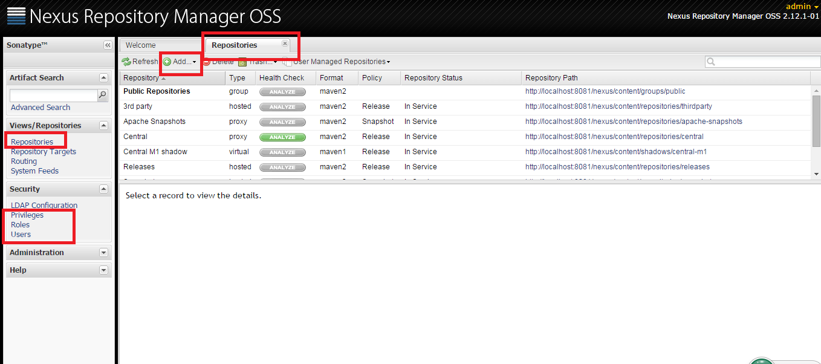
Task: Click the repository filter search icon
Action: click(711, 62)
